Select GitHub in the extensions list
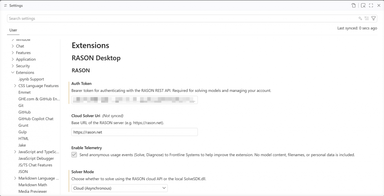Image resolution: width=384 pixels, height=196 pixels. point(25,112)
